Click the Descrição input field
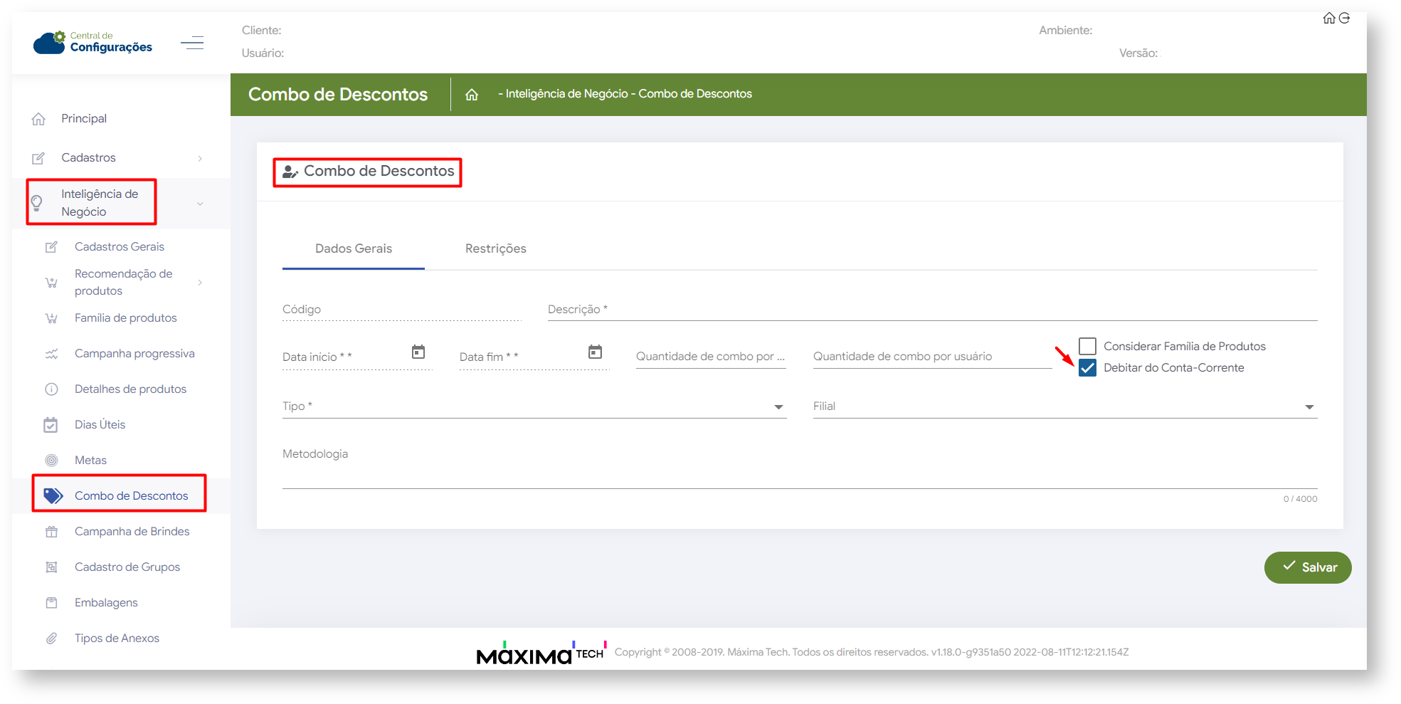This screenshot has height=704, width=1401. 933,310
